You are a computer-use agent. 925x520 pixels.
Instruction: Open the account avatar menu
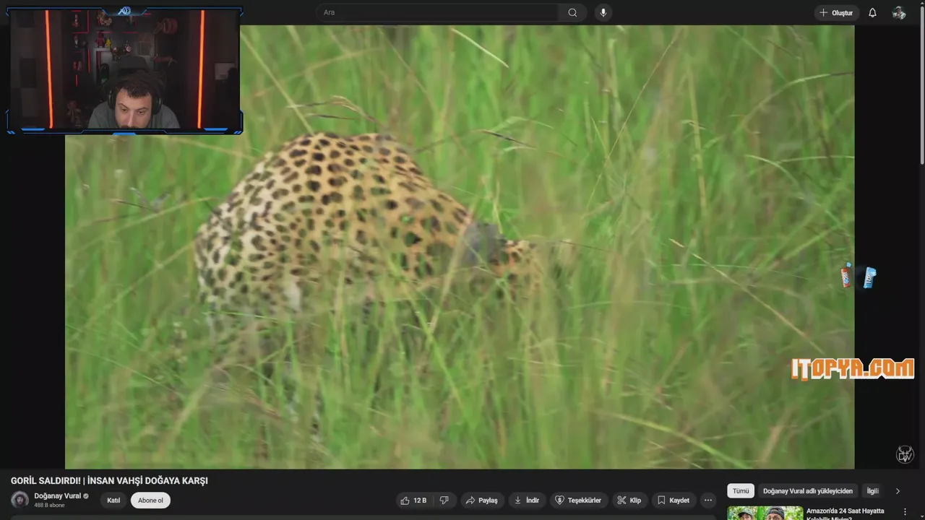[x=899, y=12]
